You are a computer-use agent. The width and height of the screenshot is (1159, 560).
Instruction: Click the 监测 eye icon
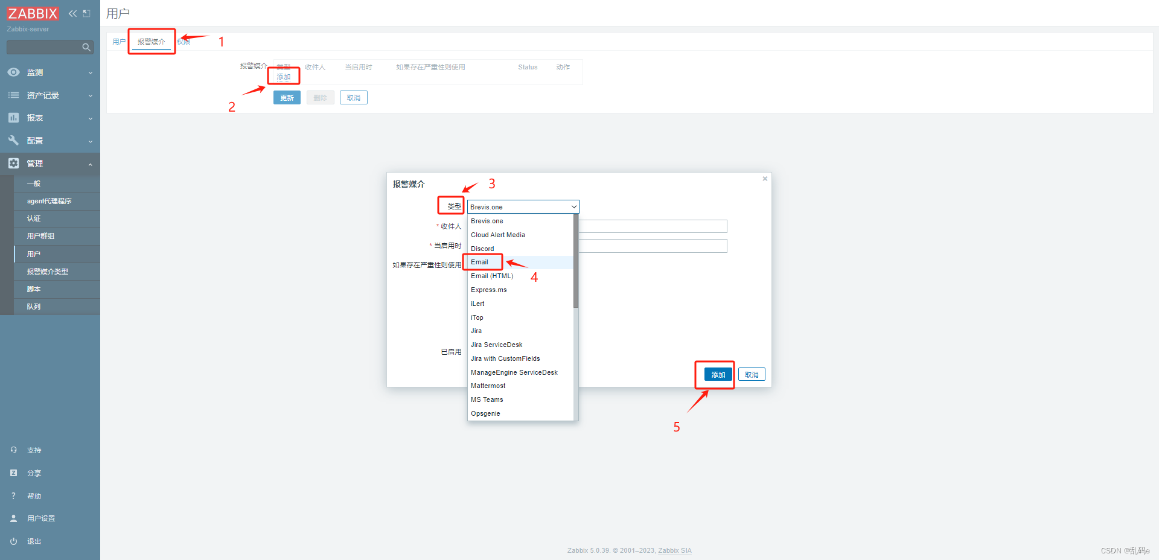(x=13, y=72)
